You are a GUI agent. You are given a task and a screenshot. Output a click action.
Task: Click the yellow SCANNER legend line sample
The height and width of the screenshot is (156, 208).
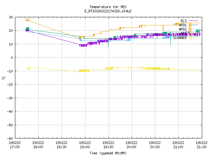(x=193, y=38)
